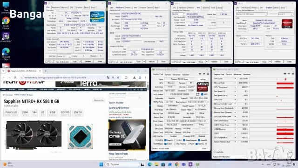Open Google Chrome desktop shortcut
Screen dimensions: 298x168
6,23
